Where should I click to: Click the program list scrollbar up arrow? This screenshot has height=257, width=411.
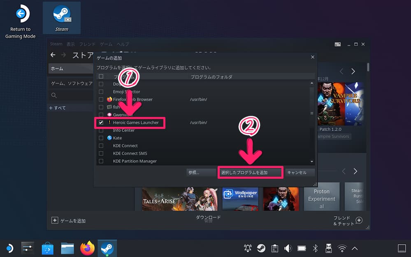tap(312, 83)
